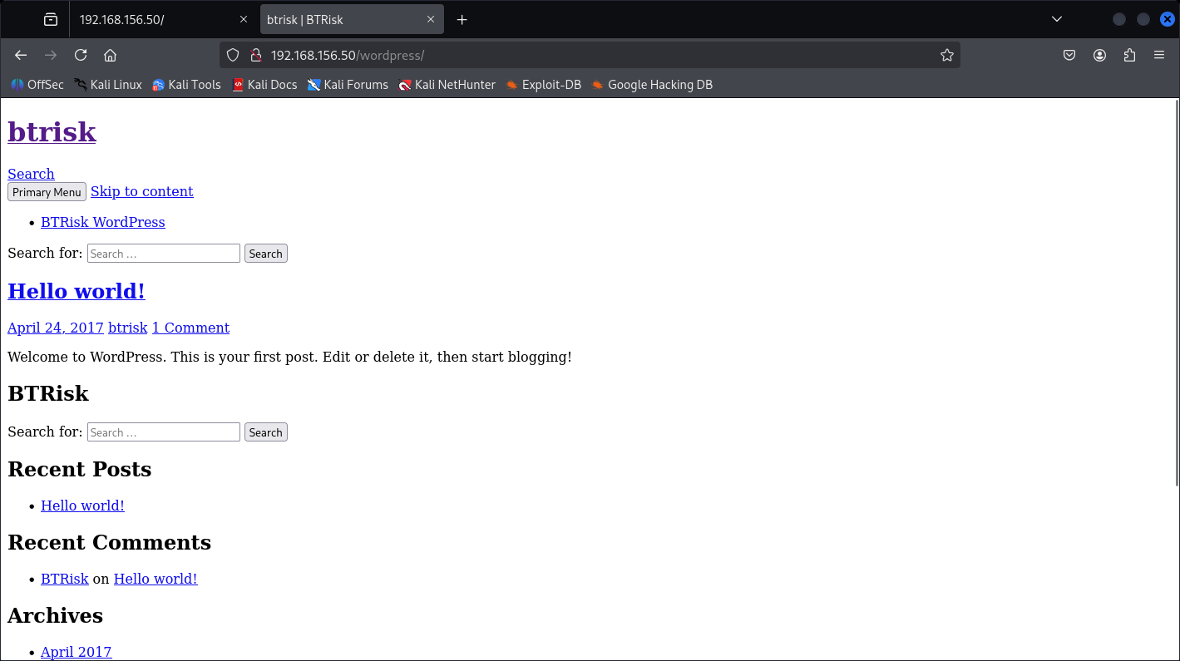This screenshot has height=661, width=1180.
Task: Open the Kali NetHunter bookmark
Action: [x=447, y=85]
